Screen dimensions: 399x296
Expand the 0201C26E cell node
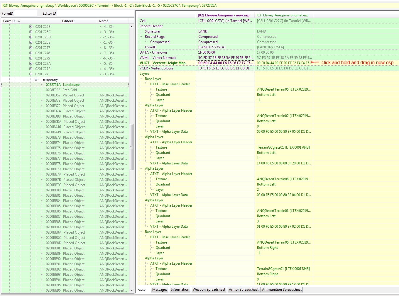point(31,42)
